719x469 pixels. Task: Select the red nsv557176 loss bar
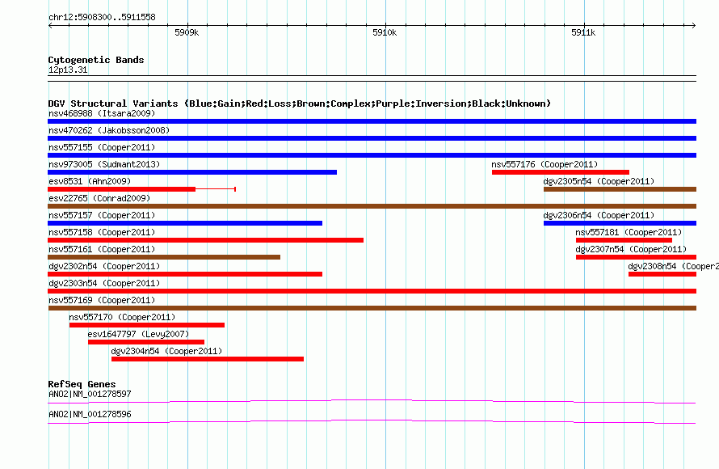561,172
